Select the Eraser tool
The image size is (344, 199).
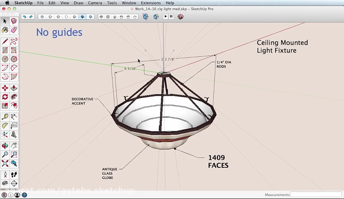[x=14, y=30]
